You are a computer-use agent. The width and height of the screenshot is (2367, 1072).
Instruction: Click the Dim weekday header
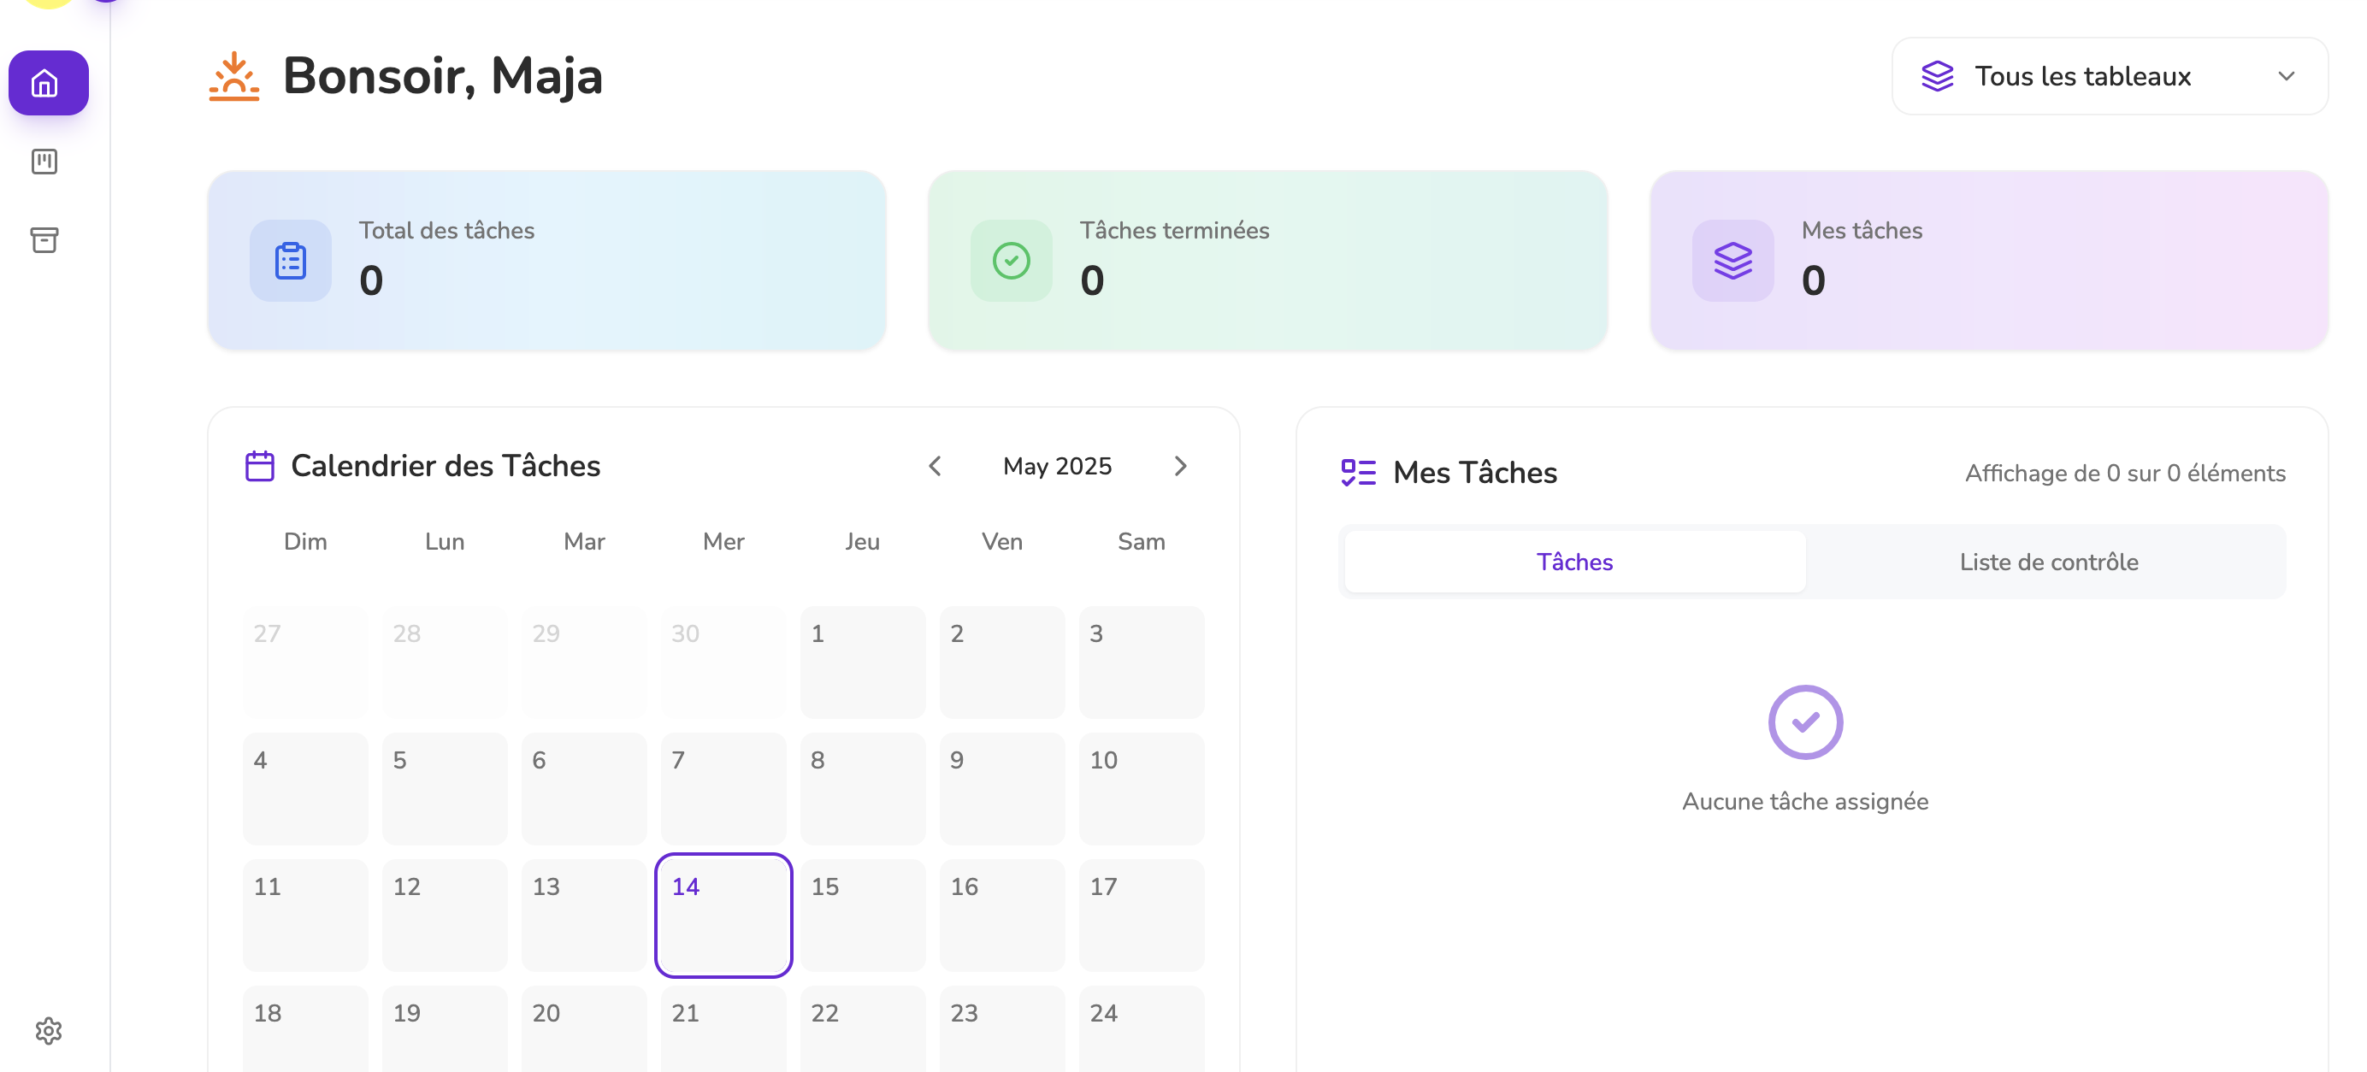click(305, 541)
